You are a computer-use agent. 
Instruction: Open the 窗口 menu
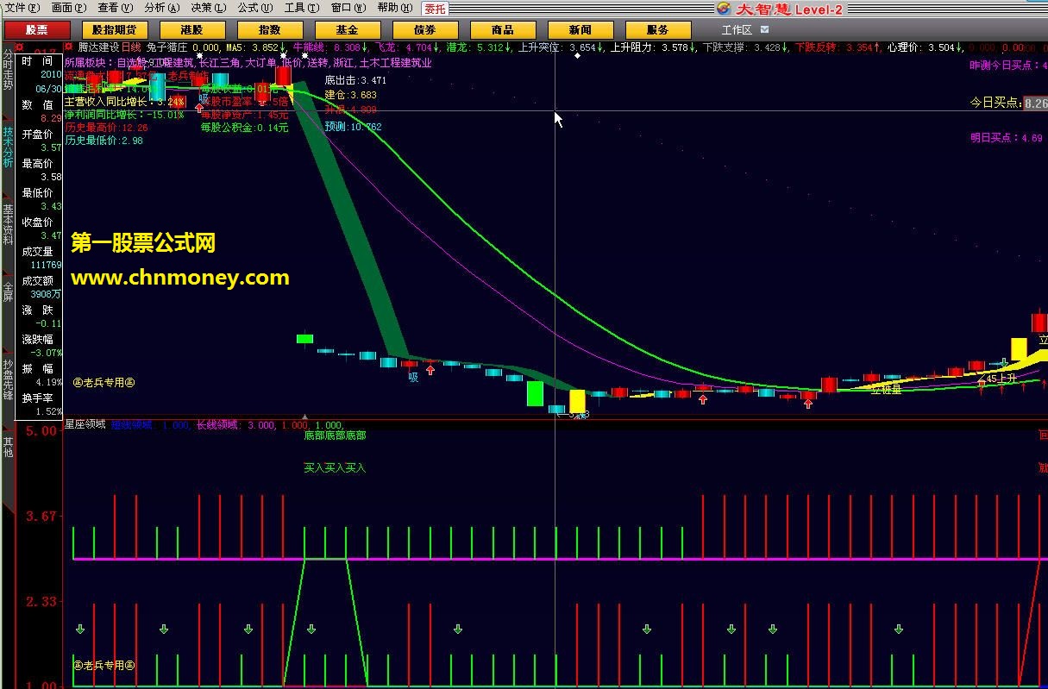coord(348,8)
